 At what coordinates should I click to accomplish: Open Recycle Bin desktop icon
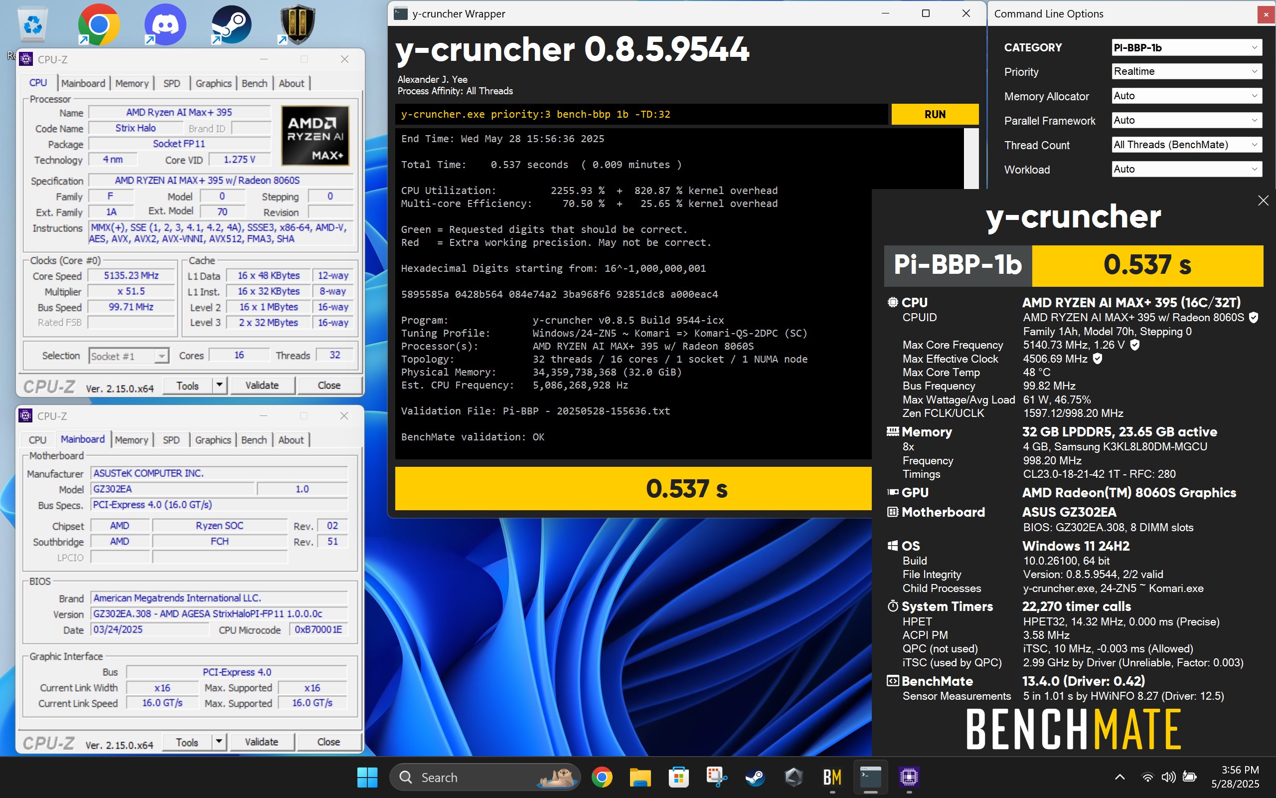33,25
